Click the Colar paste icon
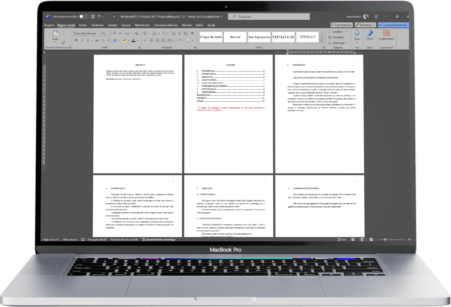Viewport: 451px width, 307px height. (55, 34)
